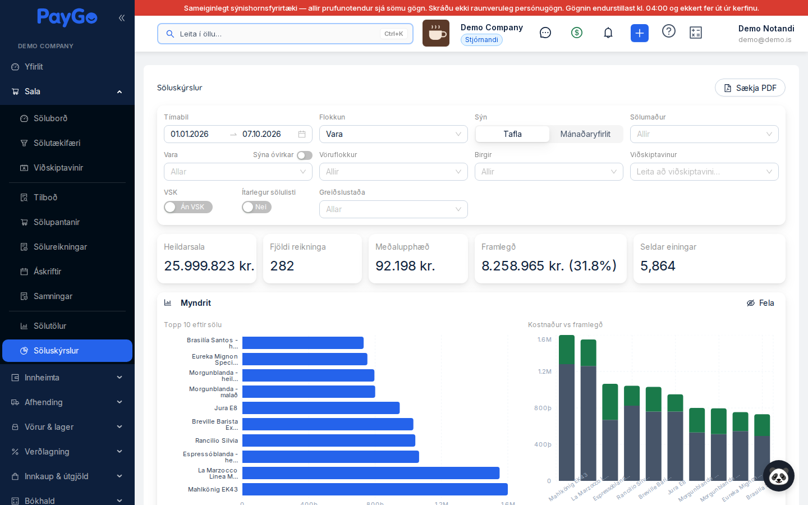Click the PayGo logo
This screenshot has width=808, height=505.
(x=67, y=17)
